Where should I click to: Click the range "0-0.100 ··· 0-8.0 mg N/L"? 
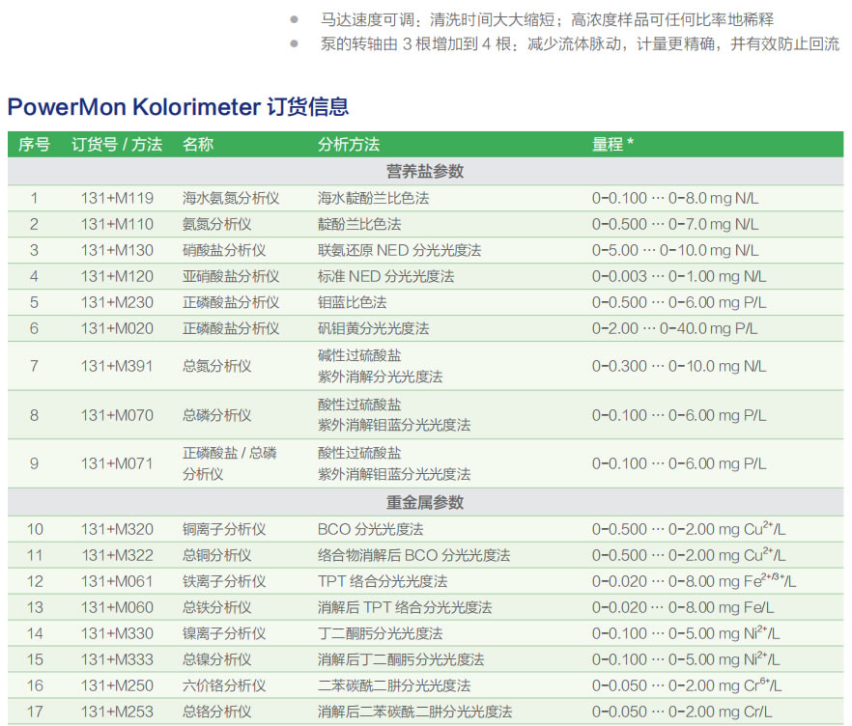(675, 198)
